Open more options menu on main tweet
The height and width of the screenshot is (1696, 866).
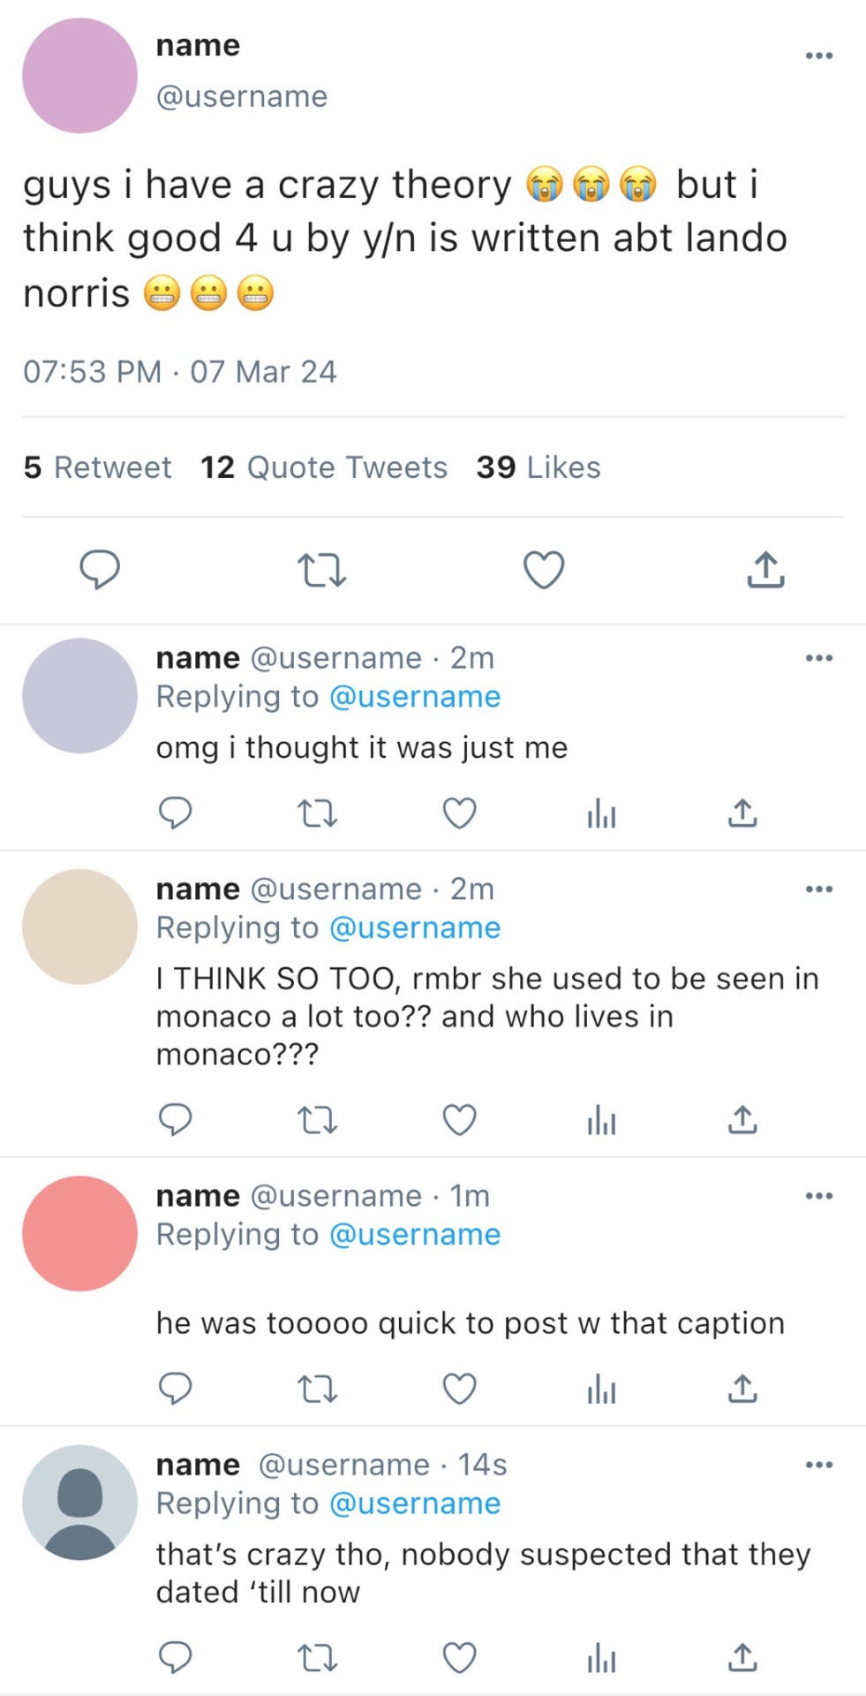click(x=818, y=56)
